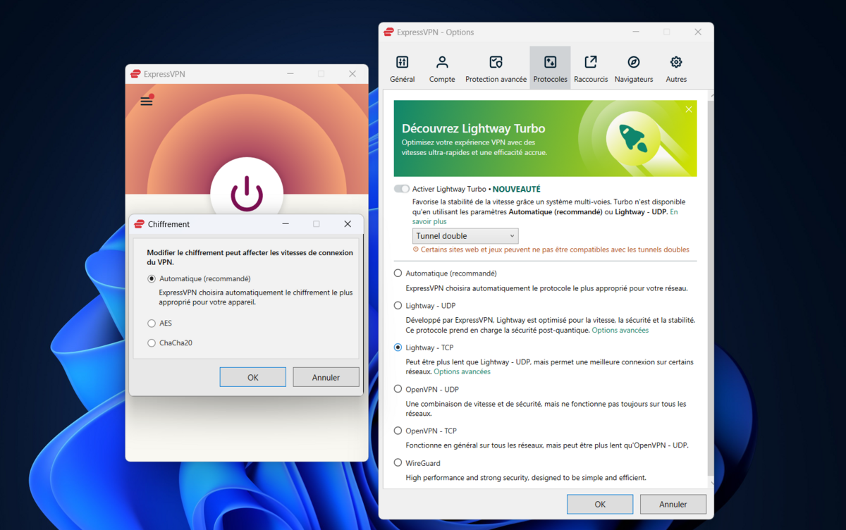
Task: Click Annuler in the Options window
Action: (673, 504)
